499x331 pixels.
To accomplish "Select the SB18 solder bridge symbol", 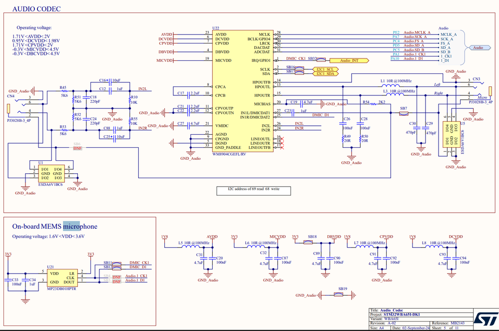I will [x=308, y=242].
